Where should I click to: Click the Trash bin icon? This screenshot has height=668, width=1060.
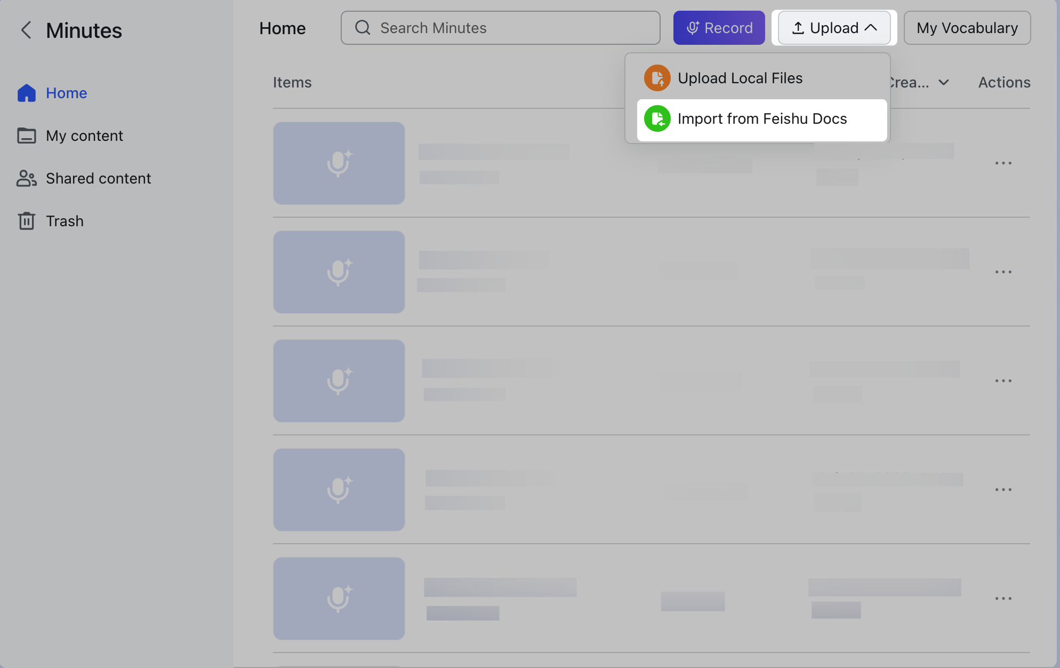click(x=27, y=221)
